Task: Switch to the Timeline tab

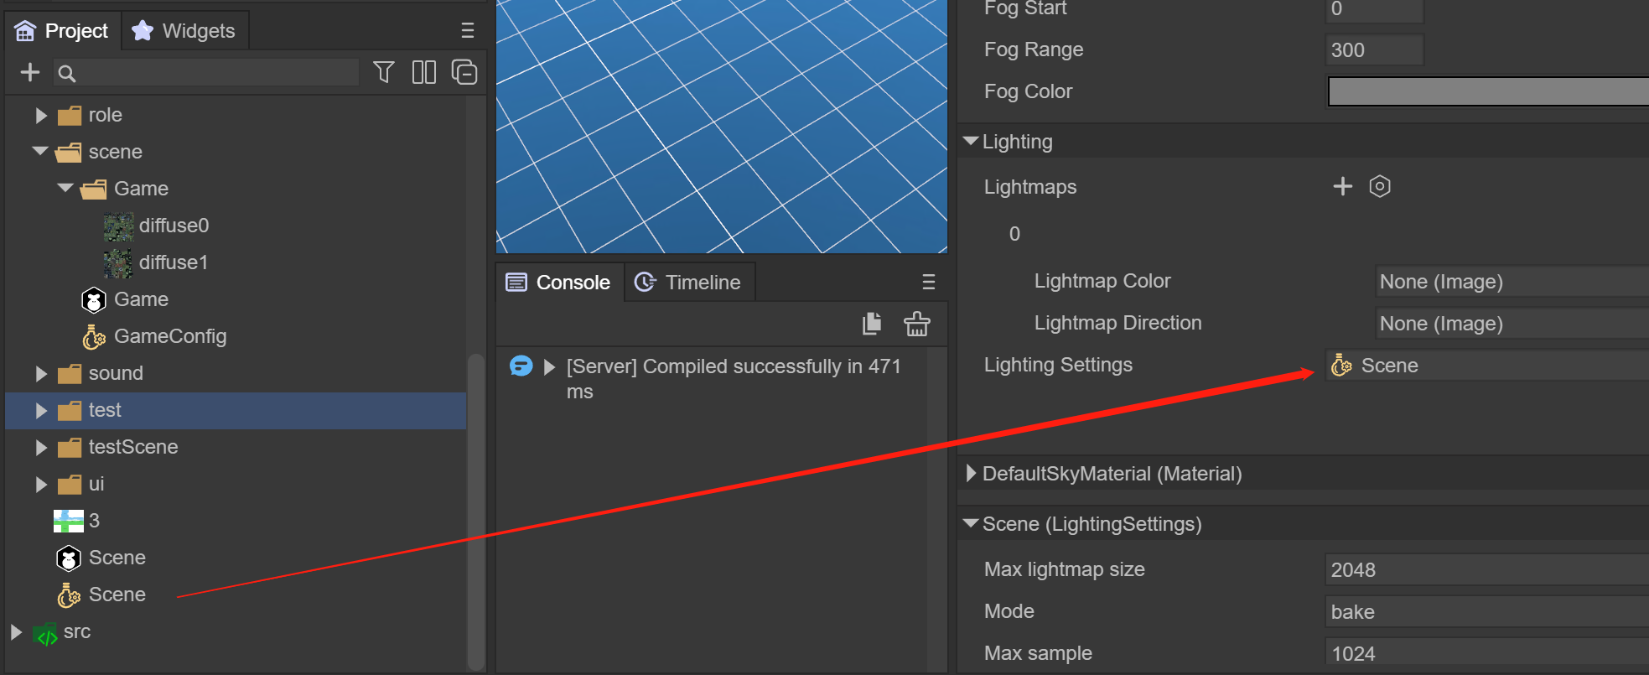Action: (x=689, y=283)
